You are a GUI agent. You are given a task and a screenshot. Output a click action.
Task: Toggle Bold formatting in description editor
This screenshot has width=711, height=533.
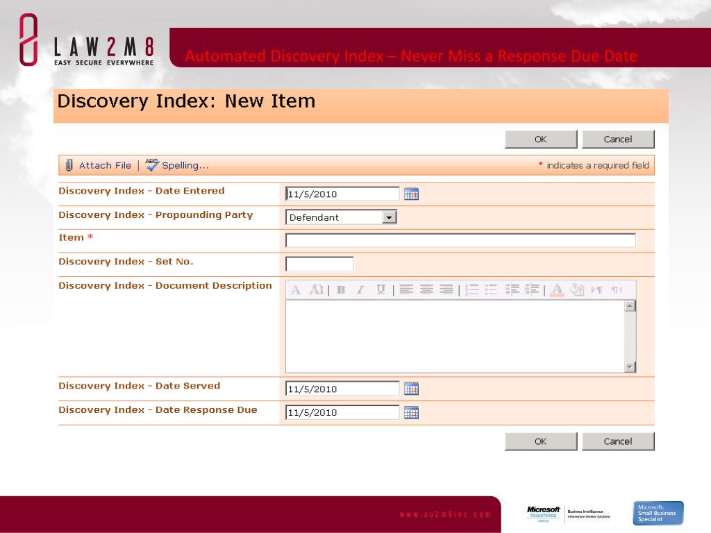tap(341, 289)
